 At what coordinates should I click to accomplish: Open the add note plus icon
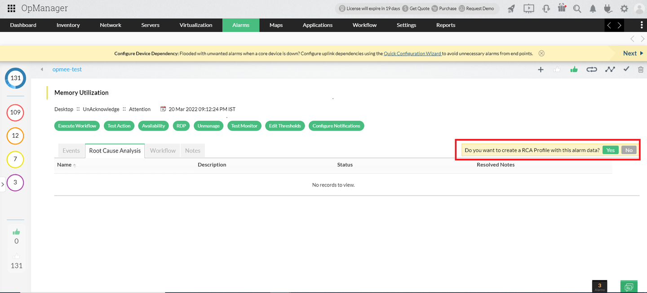point(541,70)
